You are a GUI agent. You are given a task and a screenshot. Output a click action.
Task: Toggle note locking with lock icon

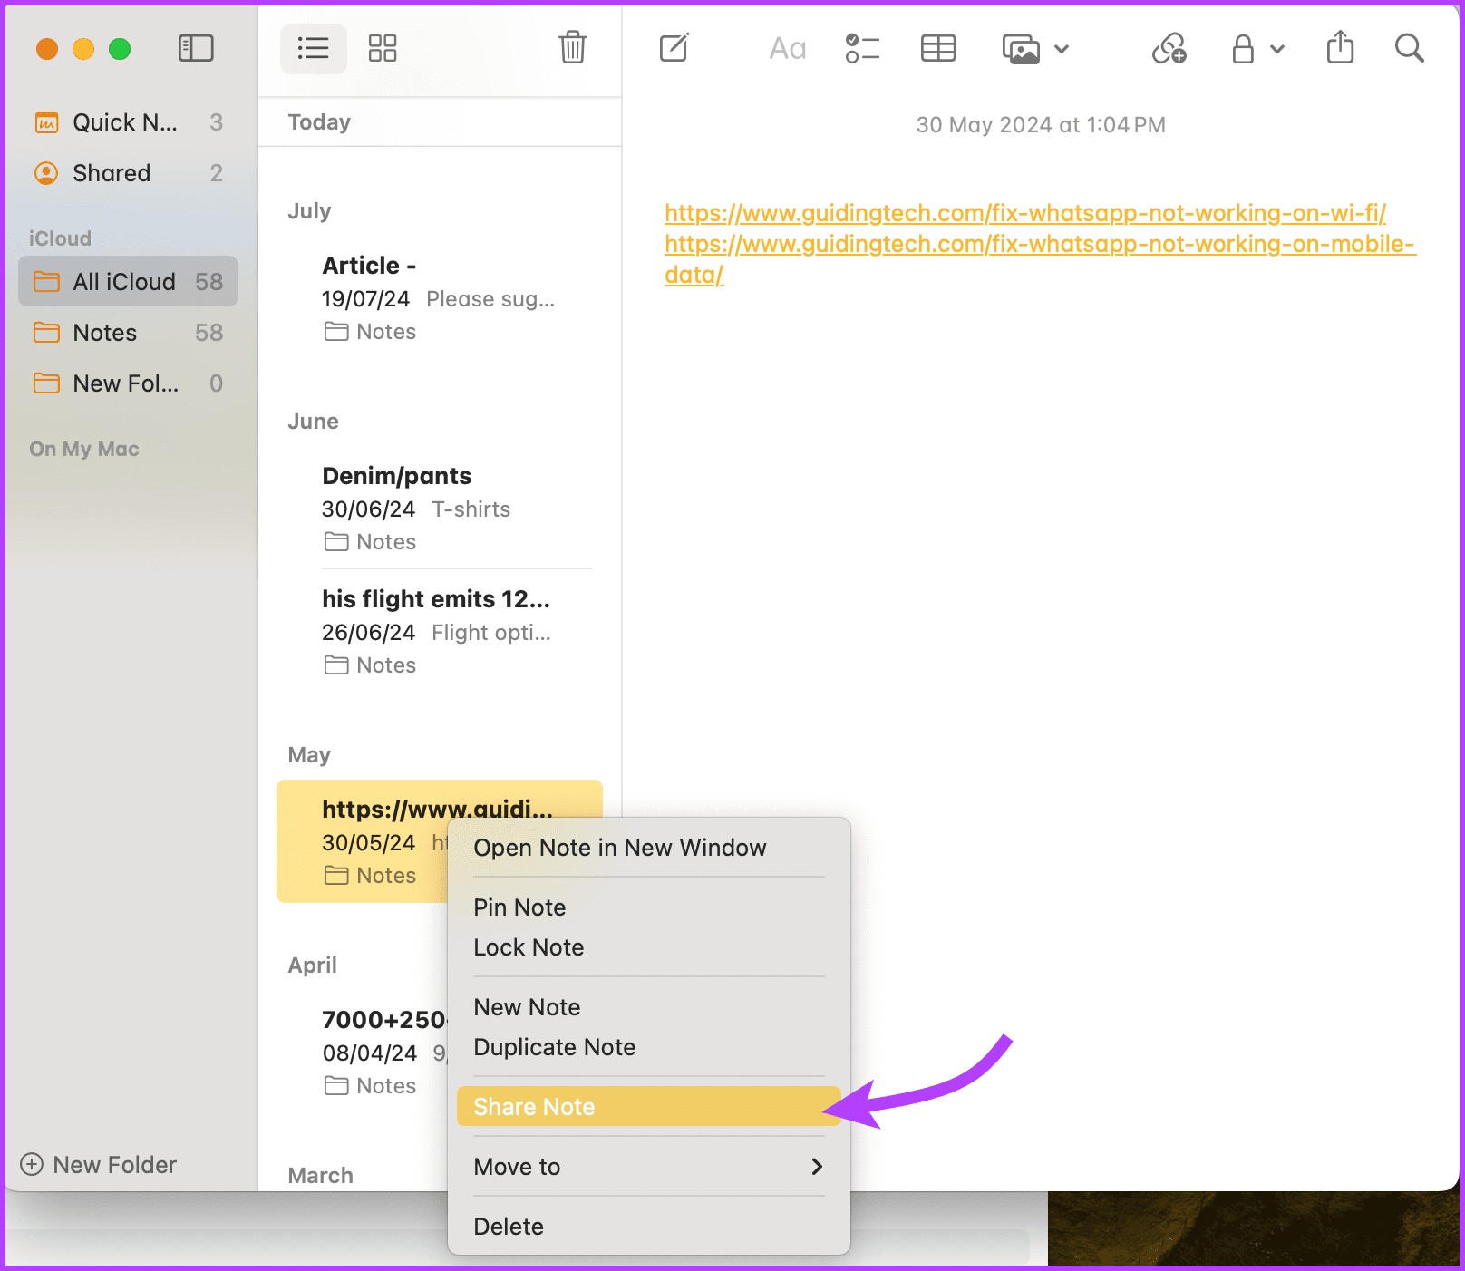(x=1244, y=48)
